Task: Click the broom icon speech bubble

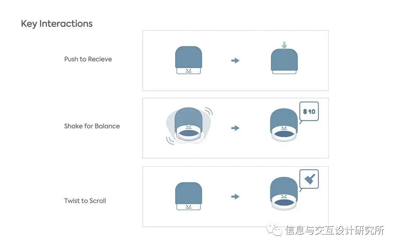Action: click(309, 180)
